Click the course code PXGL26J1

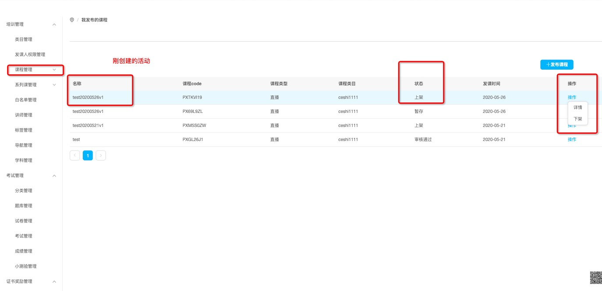(x=193, y=139)
